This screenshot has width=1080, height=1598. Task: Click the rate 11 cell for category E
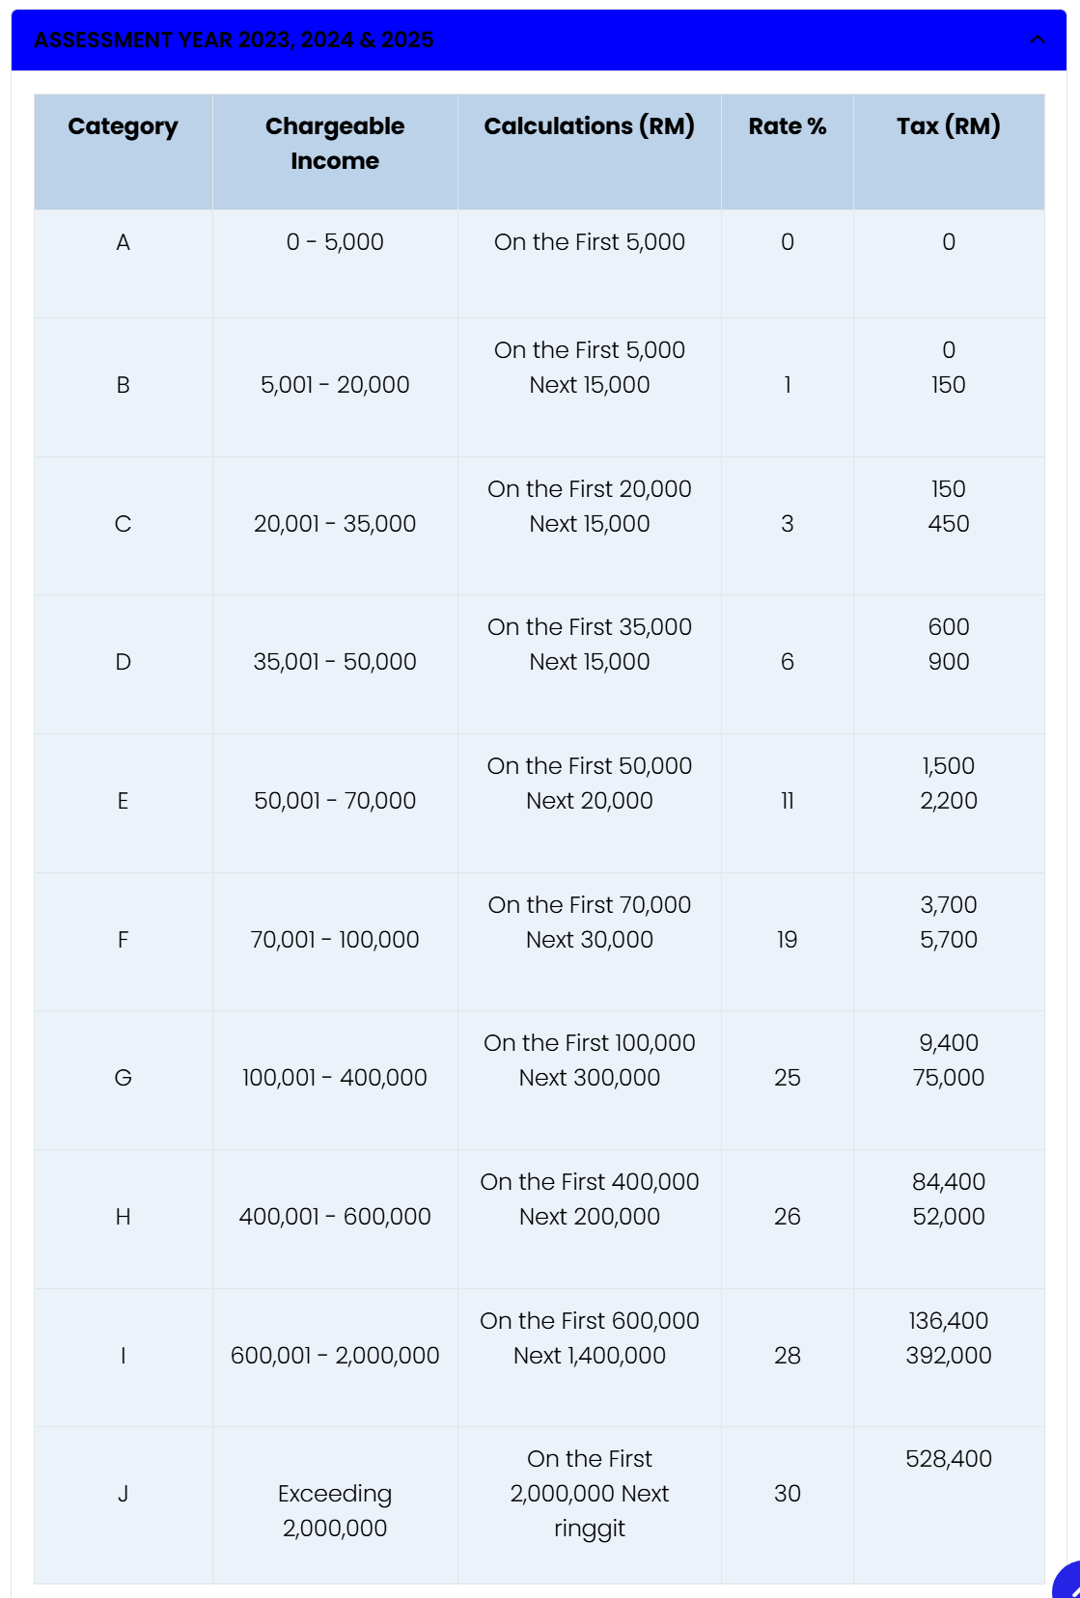pyautogui.click(x=787, y=801)
